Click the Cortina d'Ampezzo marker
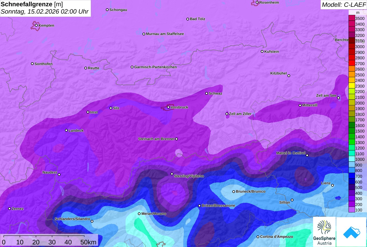 (x=258, y=237)
